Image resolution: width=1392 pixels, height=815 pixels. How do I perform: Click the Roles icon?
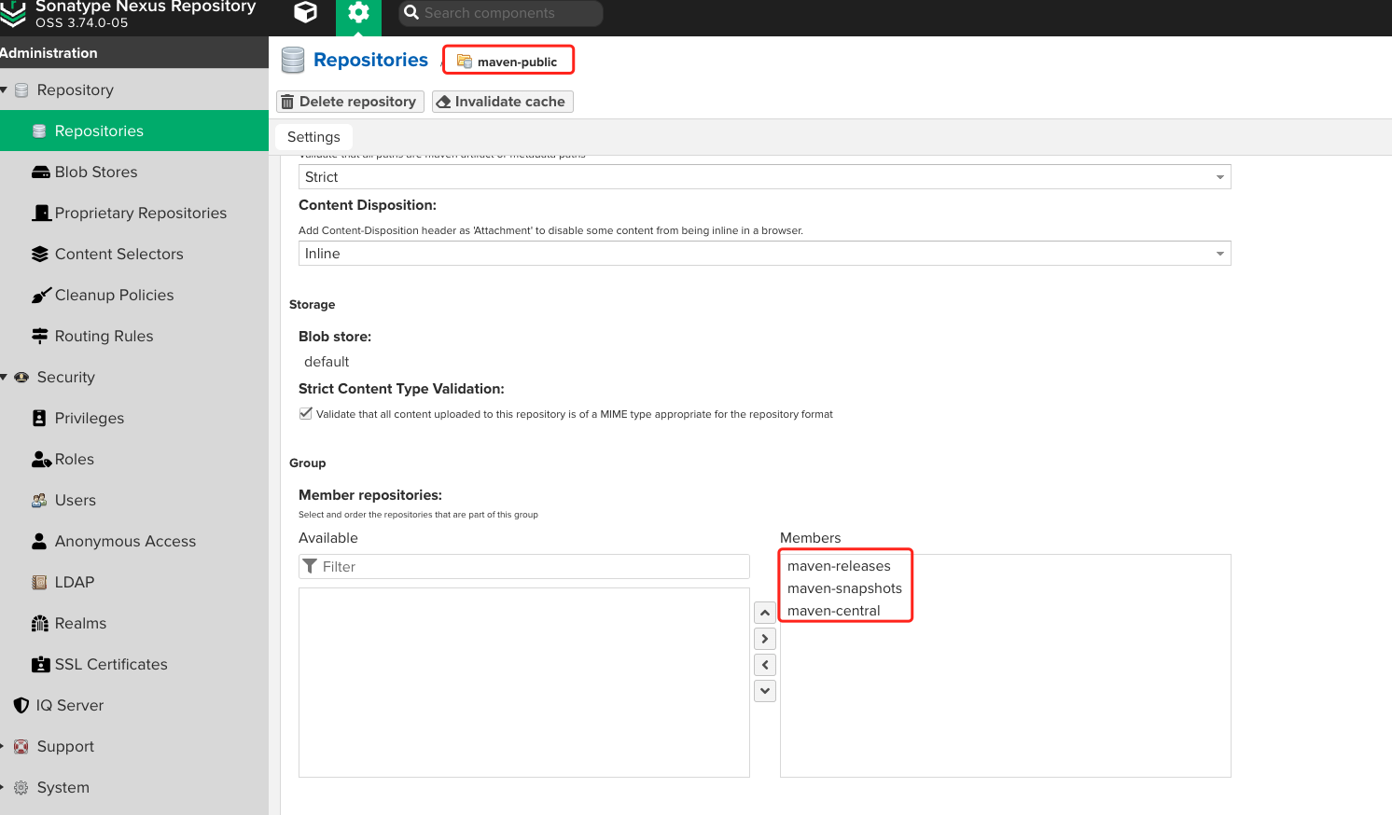coord(41,460)
